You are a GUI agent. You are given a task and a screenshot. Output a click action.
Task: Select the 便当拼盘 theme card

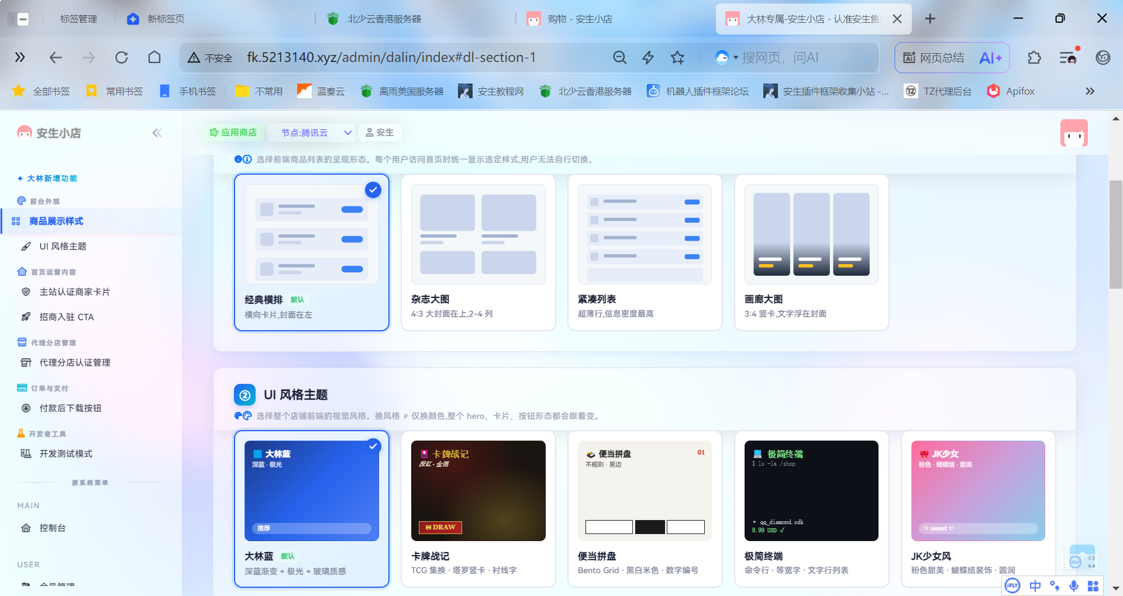pos(645,509)
